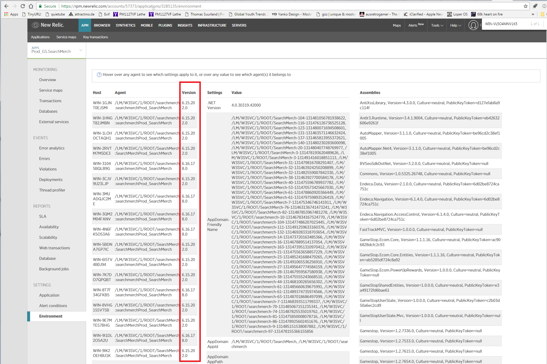Open the attractmo.de bookmark
Image resolution: width=547 pixels, height=364 pixels.
tap(81, 14)
